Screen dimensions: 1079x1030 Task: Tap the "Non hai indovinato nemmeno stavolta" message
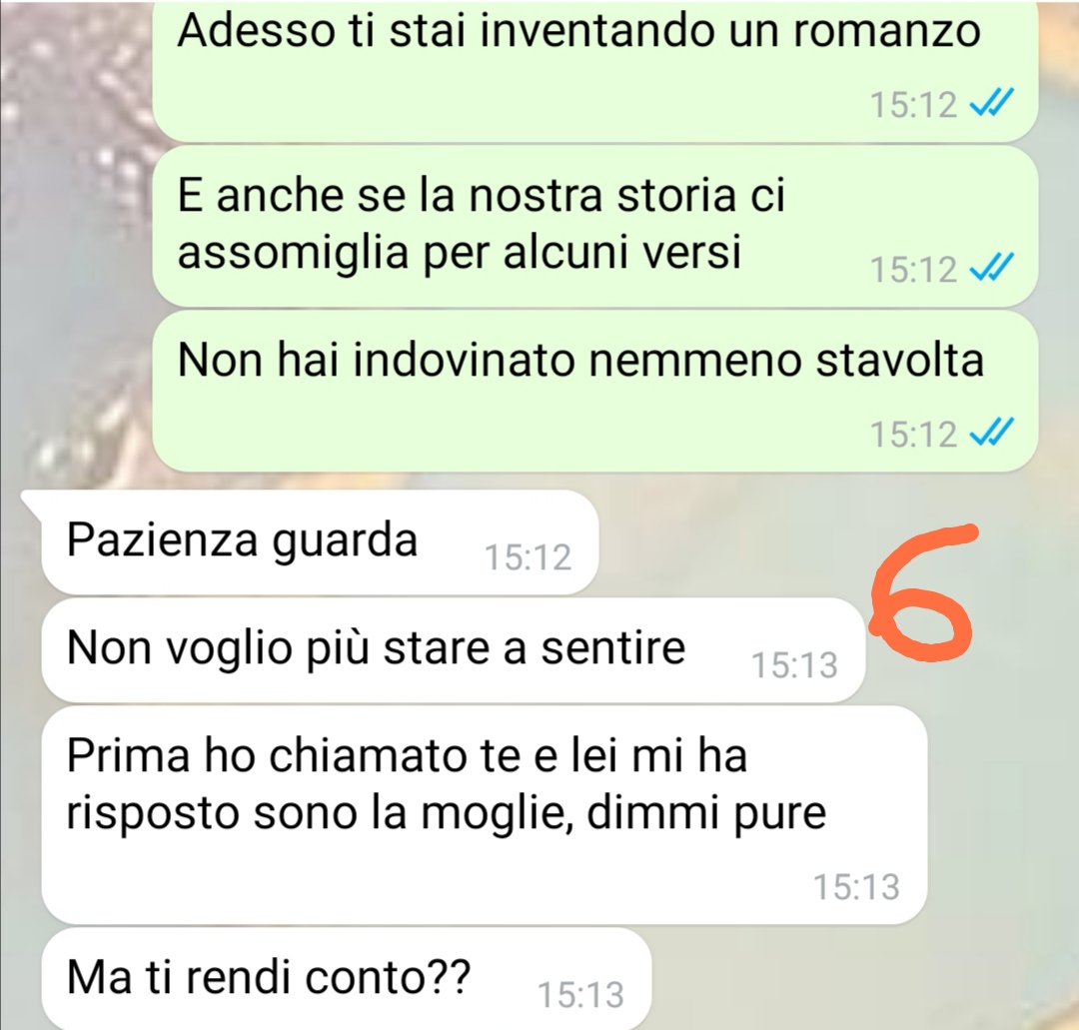594,391
